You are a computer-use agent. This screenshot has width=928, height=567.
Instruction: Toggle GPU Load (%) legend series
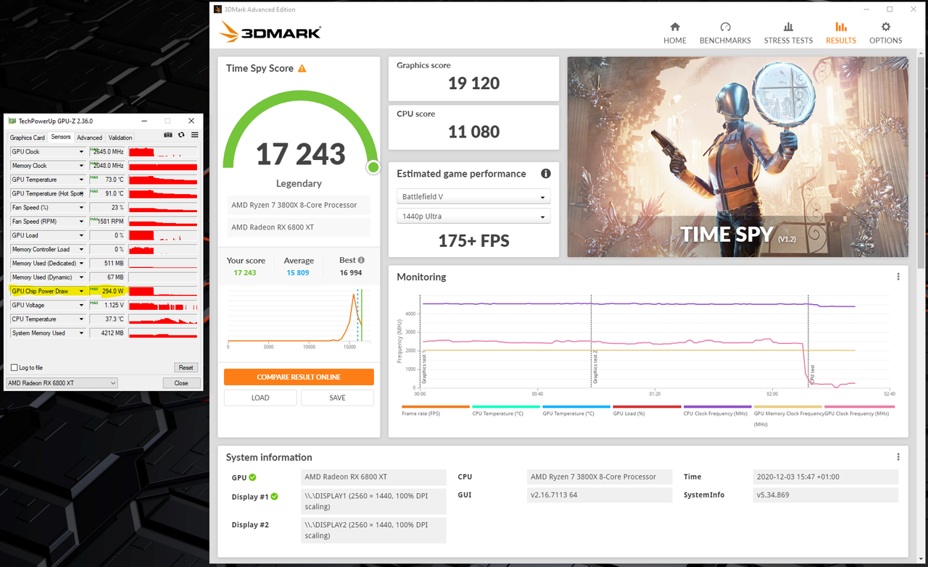point(646,411)
